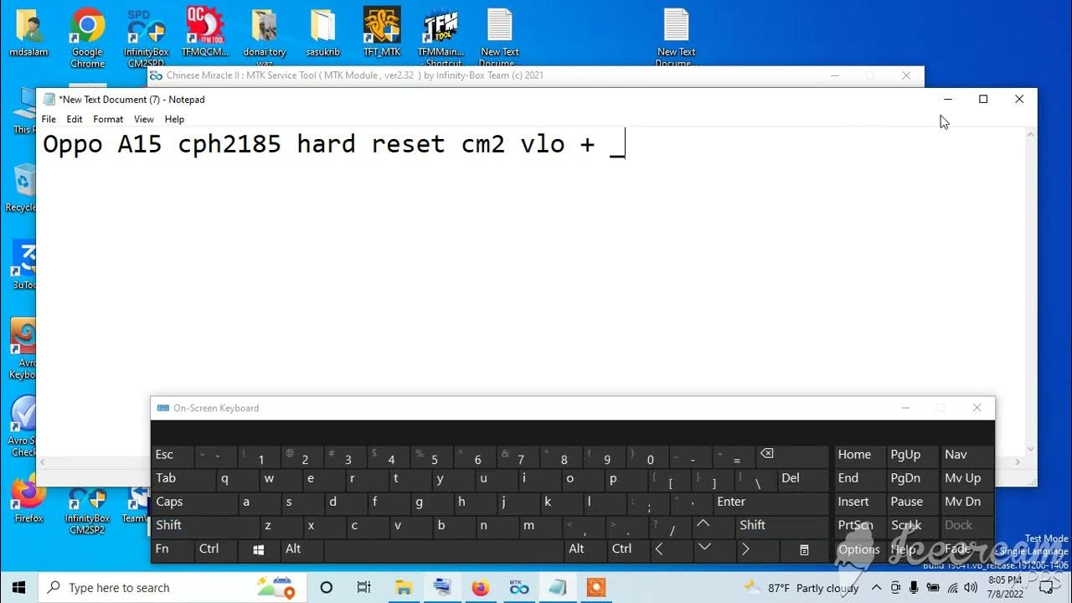
Task: Click the Windows Start button
Action: (x=18, y=587)
